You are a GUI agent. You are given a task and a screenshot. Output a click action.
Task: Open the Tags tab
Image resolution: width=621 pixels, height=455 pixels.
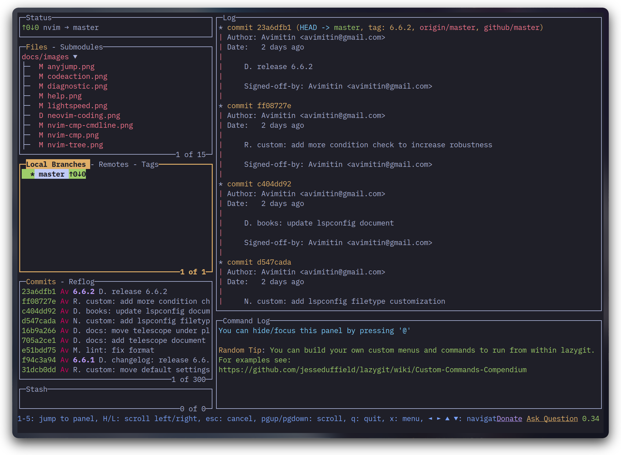pos(150,164)
